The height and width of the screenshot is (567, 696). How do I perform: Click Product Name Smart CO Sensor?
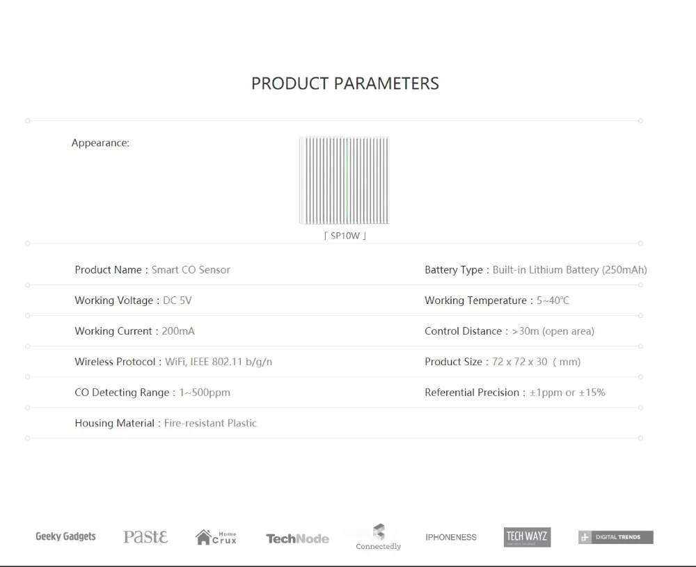coord(152,270)
